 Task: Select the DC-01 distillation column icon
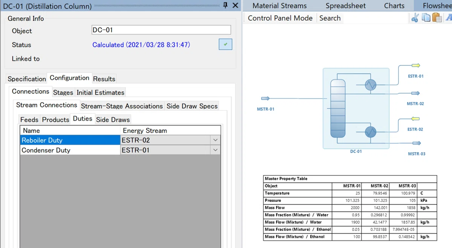[356, 108]
